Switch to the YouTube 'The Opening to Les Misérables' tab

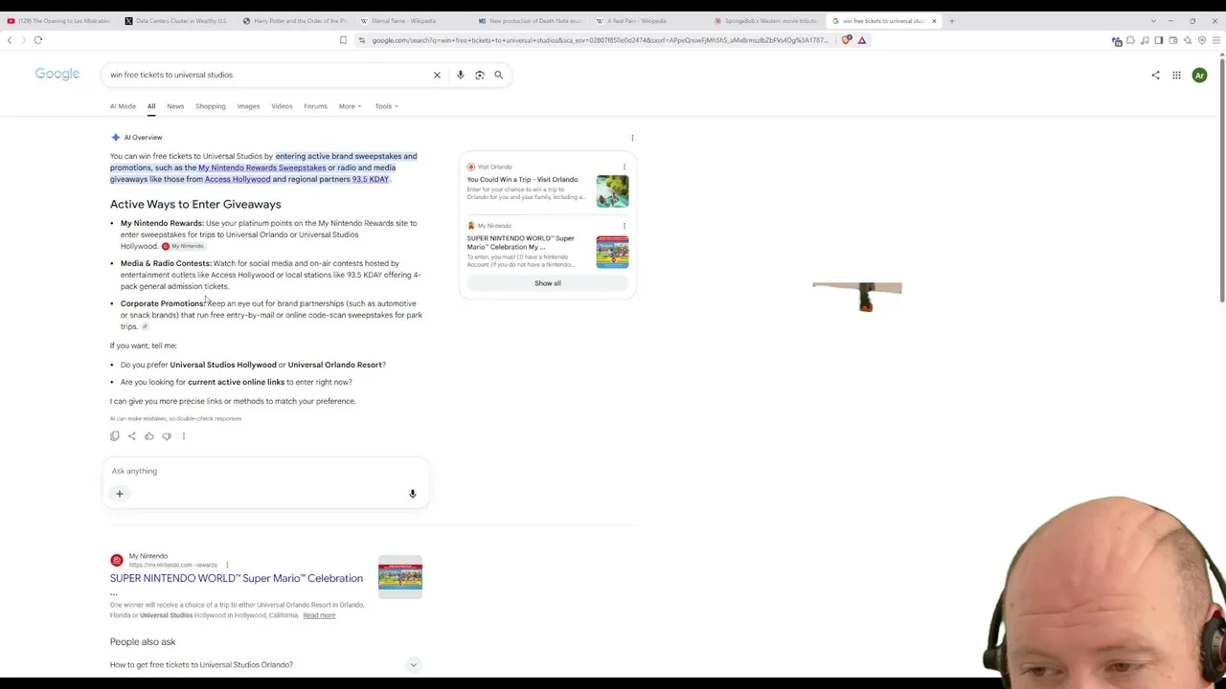59,21
